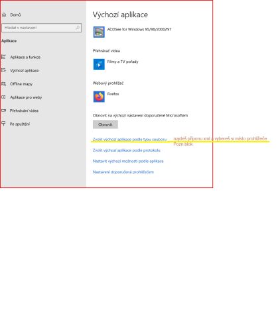The image size is (280, 331).
Task: Focus the Hledat v nastavení search field
Action: pos(42,28)
